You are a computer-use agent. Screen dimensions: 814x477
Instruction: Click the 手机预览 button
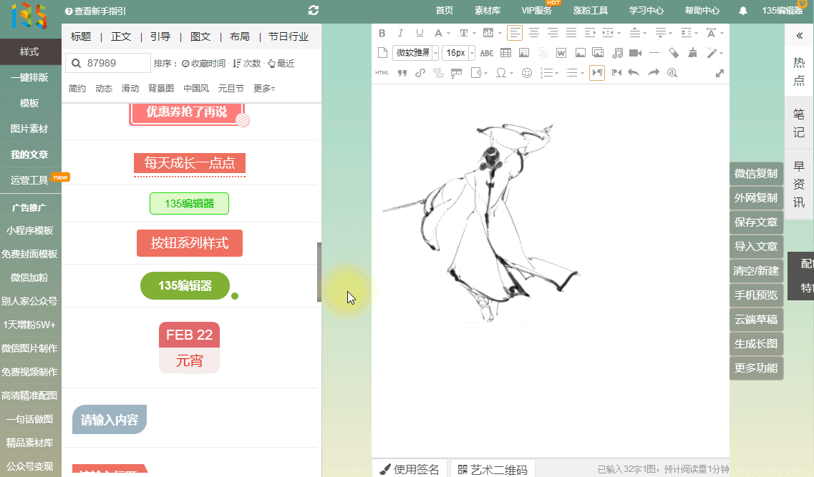click(755, 295)
